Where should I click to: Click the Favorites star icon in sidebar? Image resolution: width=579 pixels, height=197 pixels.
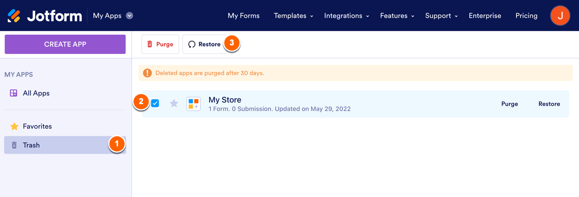pos(14,126)
